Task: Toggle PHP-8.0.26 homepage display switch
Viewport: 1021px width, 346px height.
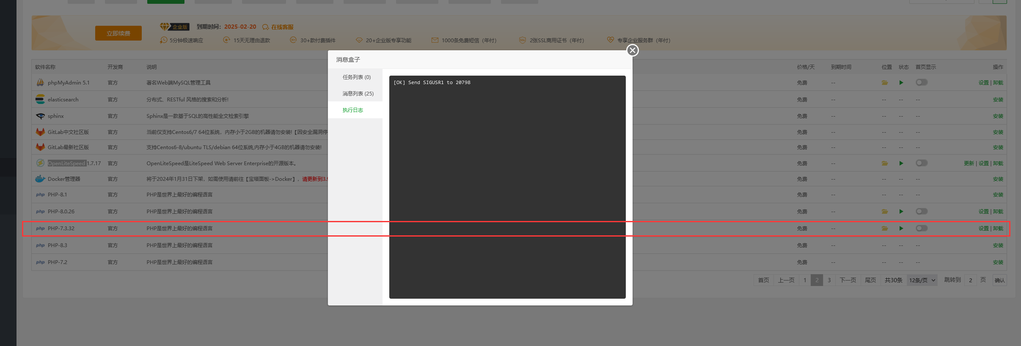Action: 922,211
